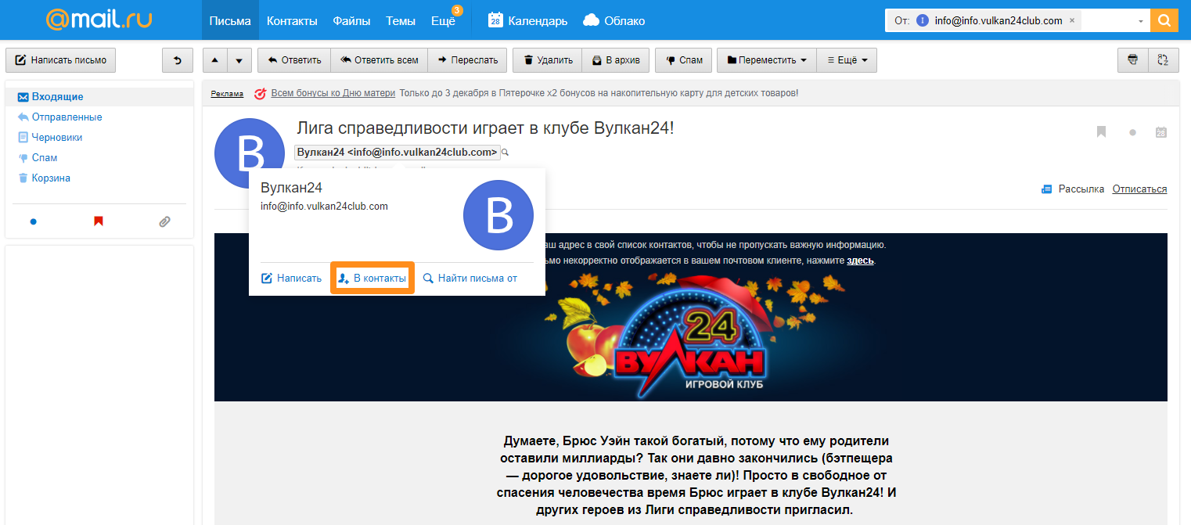Open the Ещё toolbar dropdown

(847, 60)
